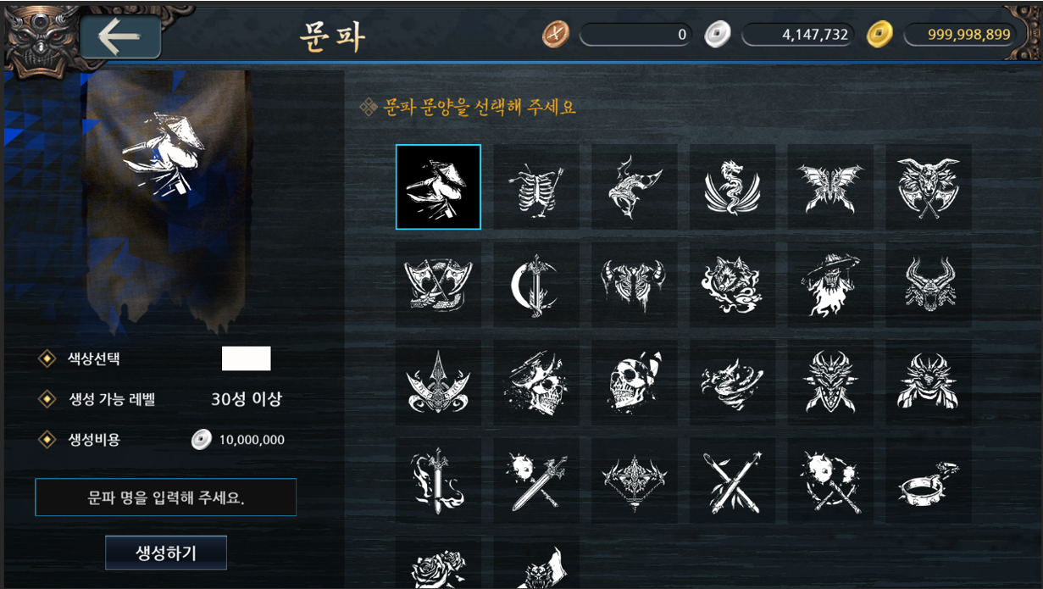The image size is (1043, 589).
Task: Click the gold coin currency icon
Action: pyautogui.click(x=879, y=35)
